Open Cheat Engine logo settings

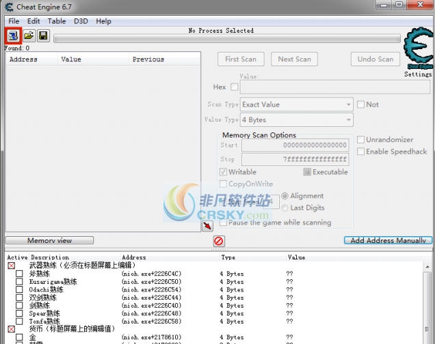point(419,48)
